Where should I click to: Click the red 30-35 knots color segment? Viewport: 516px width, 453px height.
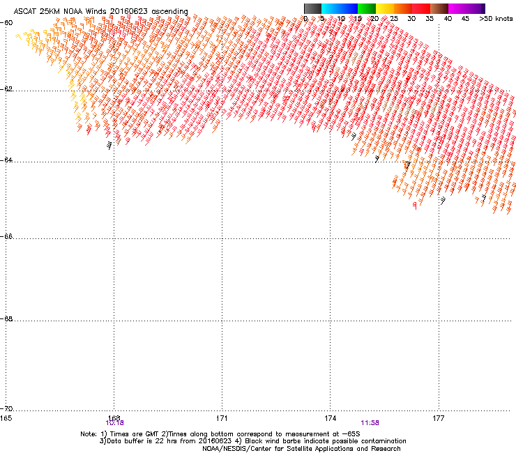tap(421, 8)
